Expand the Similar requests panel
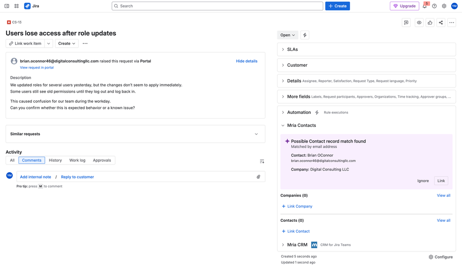462x276 pixels. point(256,134)
